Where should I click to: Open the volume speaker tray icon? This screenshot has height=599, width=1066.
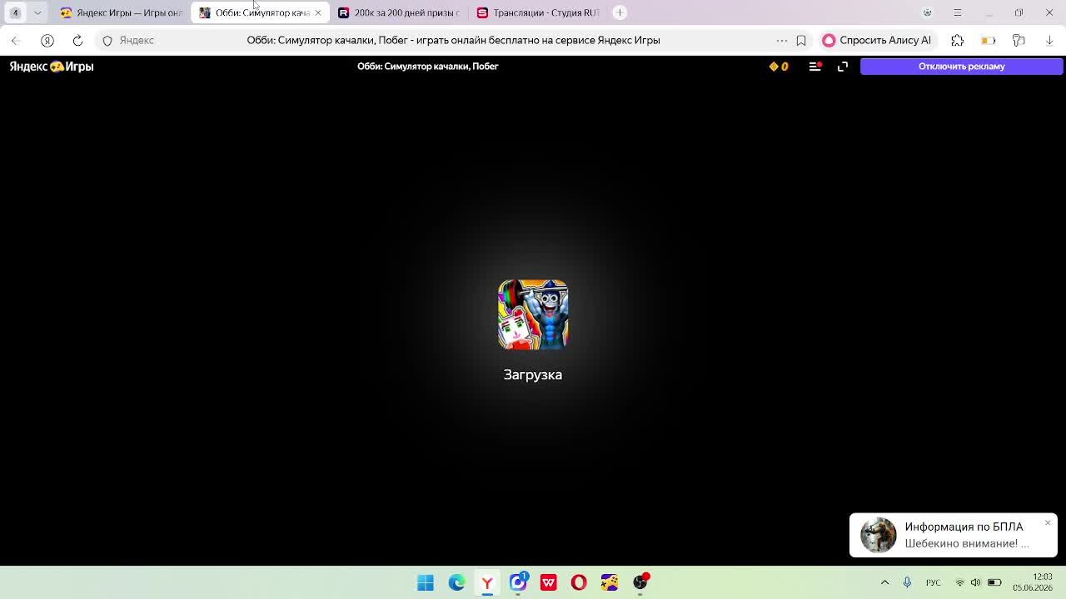[975, 582]
